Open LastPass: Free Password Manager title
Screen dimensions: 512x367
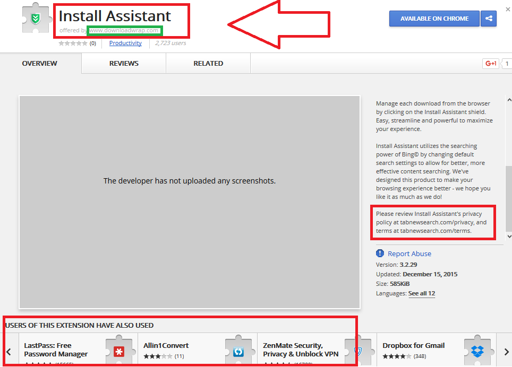56,349
